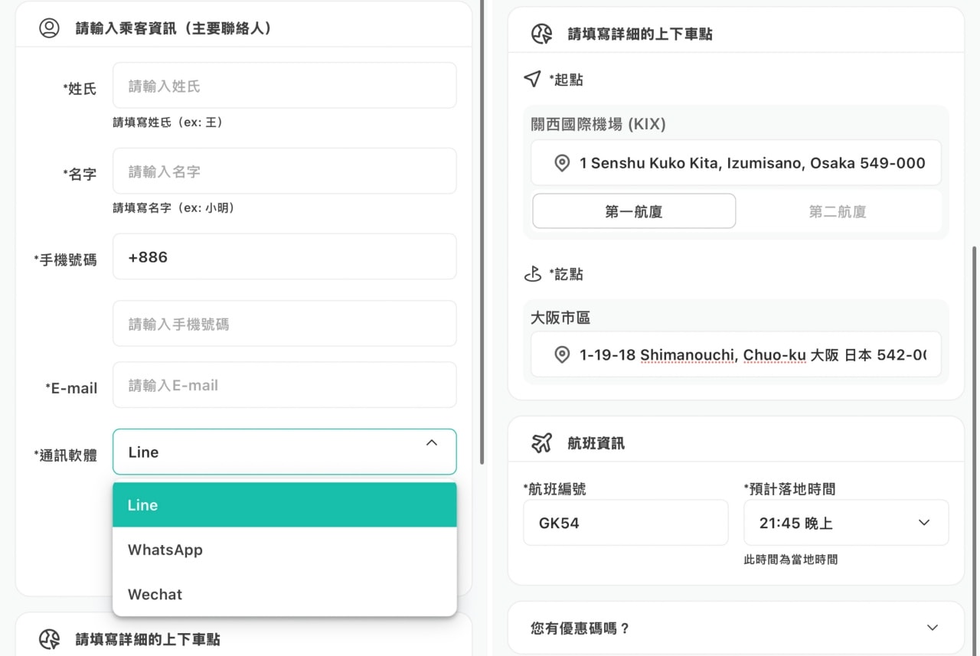Click the 航班編號 field containing GK54
The width and height of the screenshot is (980, 656).
(626, 523)
